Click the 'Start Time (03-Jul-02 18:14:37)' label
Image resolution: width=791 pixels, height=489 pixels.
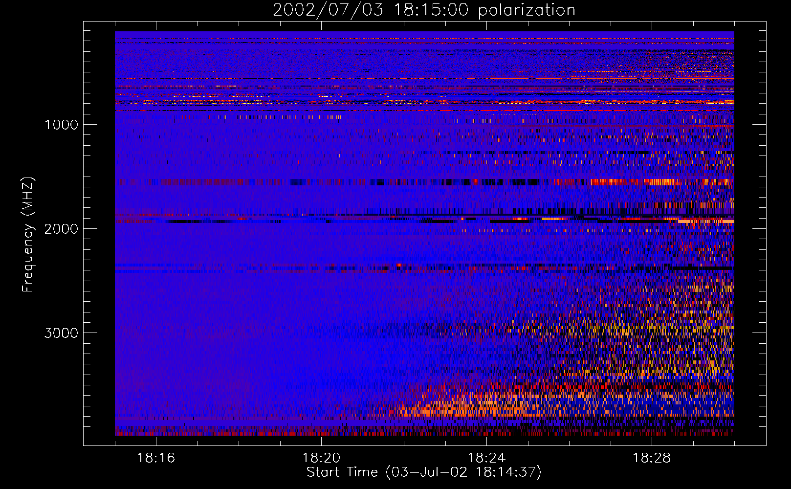tap(424, 472)
